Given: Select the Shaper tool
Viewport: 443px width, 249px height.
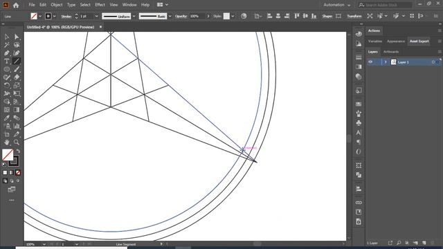Looking at the screenshot, I should [7, 77].
